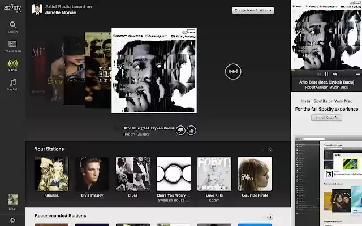
Task: Click previous track button in right player
Action: [x=318, y=74]
